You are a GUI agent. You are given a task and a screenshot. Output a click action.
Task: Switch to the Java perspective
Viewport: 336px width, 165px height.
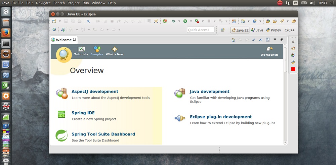click(257, 30)
